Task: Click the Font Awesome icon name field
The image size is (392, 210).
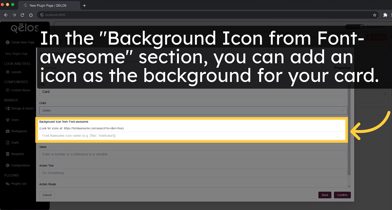Action: pos(193,135)
